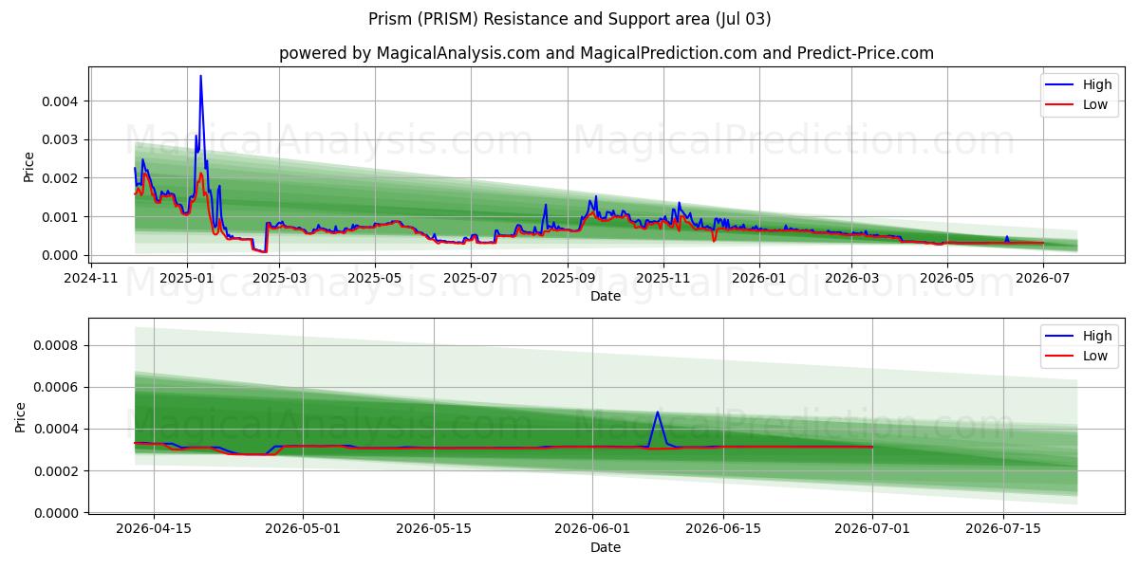This screenshot has width=1139, height=569.
Task: Click the '2026-03' x-axis label in top chart
Action: [x=851, y=278]
